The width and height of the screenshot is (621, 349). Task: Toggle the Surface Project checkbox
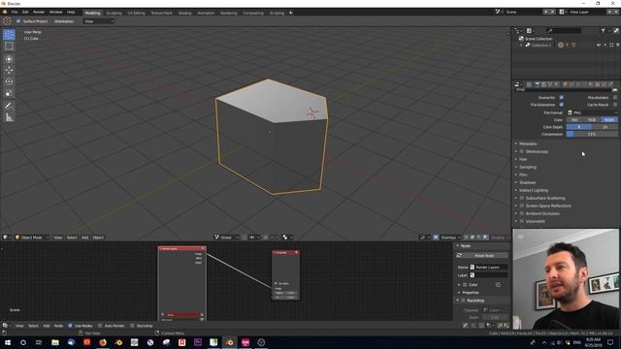click(x=18, y=21)
